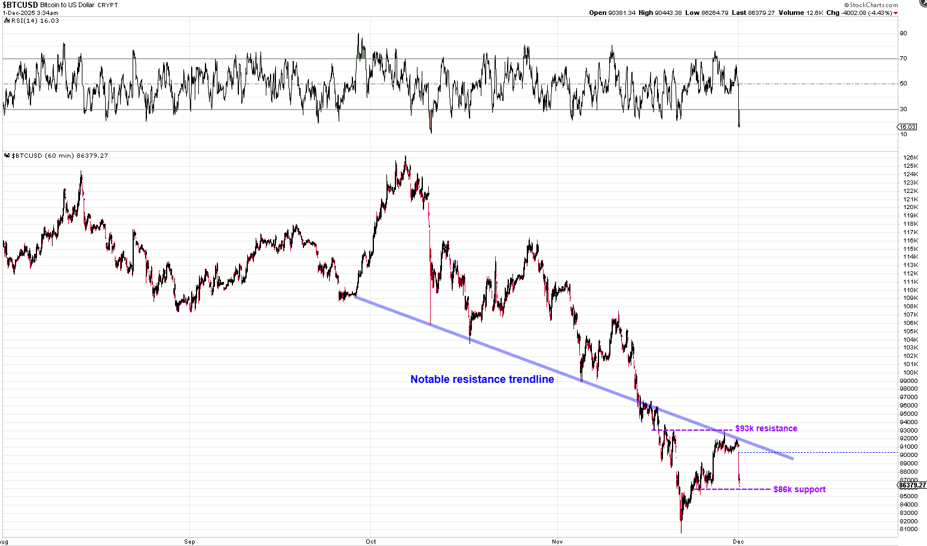The width and height of the screenshot is (927, 546).
Task: Click the $BTCUSD candlestick legend icon
Action: (6, 156)
